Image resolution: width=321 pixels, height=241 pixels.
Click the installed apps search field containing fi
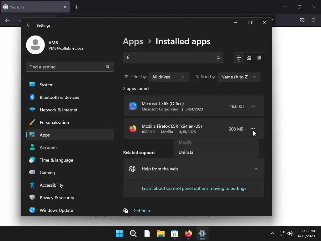coord(173,58)
